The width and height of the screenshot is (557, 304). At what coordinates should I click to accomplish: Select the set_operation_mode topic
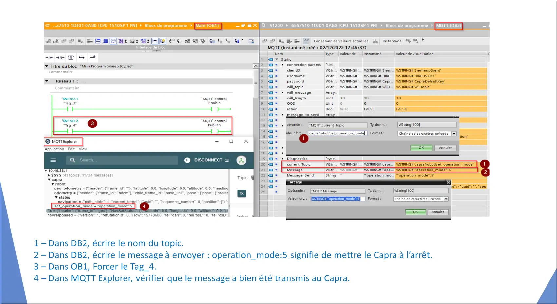point(93,206)
